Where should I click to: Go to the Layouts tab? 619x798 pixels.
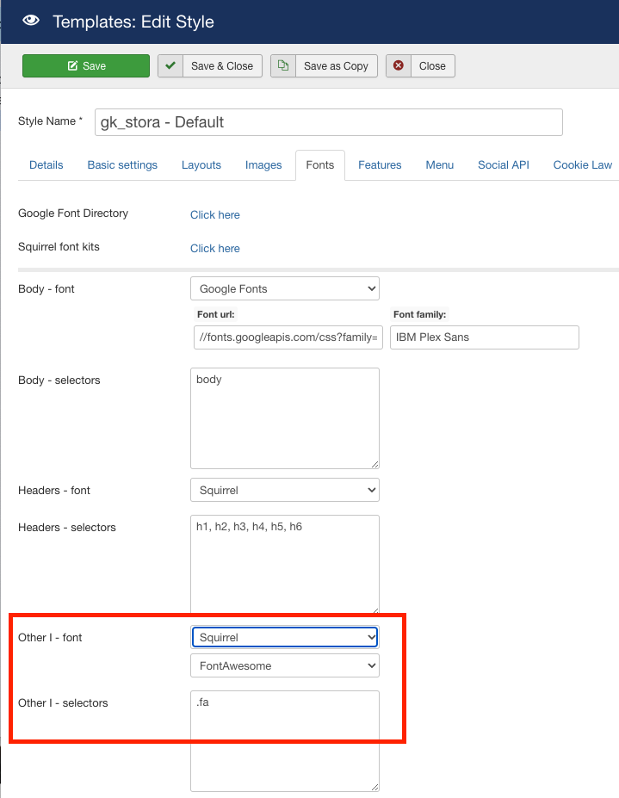click(201, 165)
